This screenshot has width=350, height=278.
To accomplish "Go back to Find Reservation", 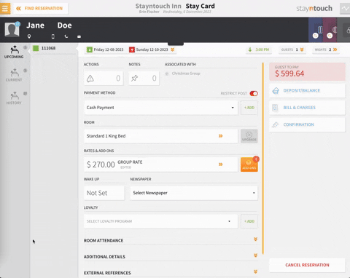I will pos(40,9).
